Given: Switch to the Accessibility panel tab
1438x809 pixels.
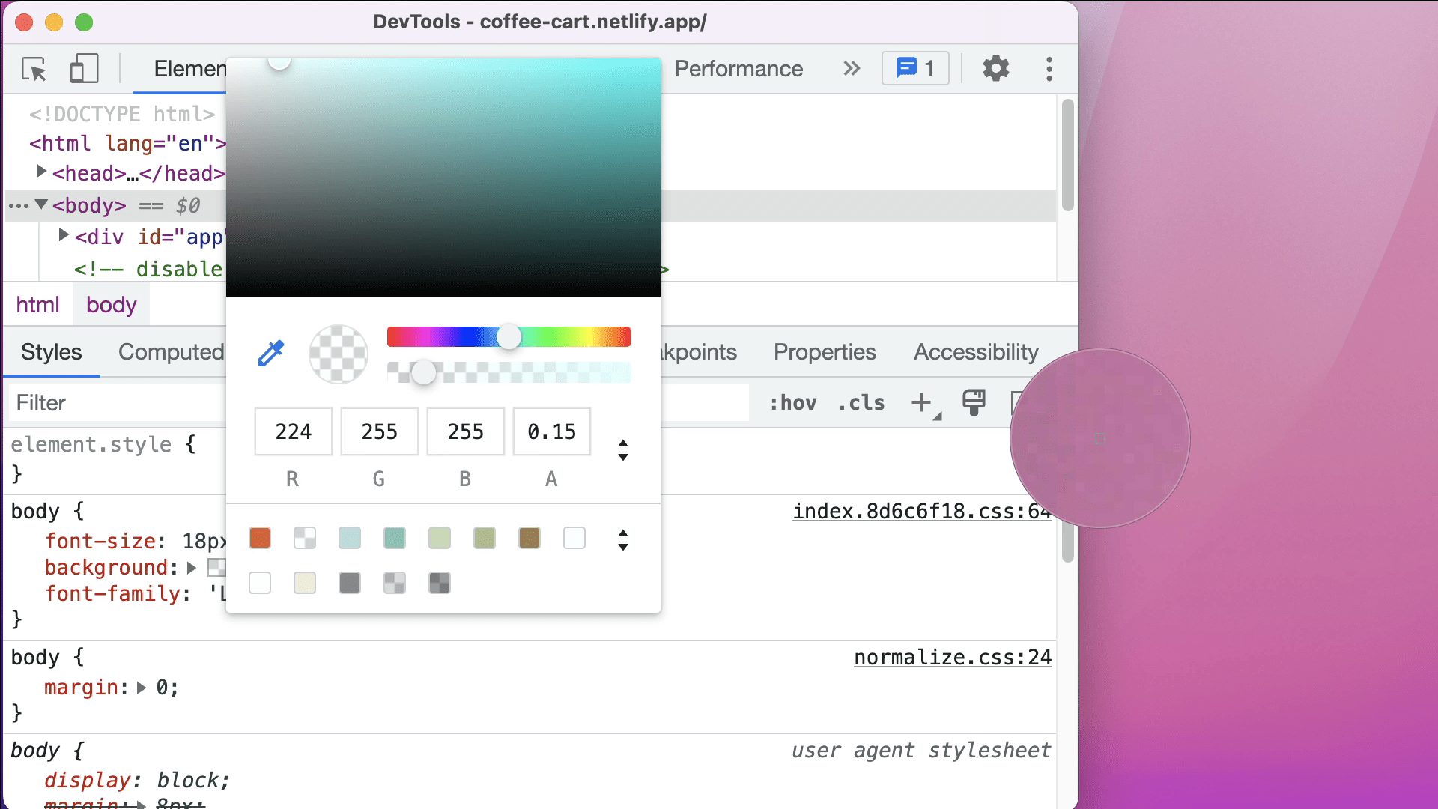Looking at the screenshot, I should [974, 351].
